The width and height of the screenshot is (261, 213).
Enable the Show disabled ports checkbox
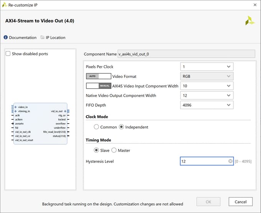[x=8, y=54]
